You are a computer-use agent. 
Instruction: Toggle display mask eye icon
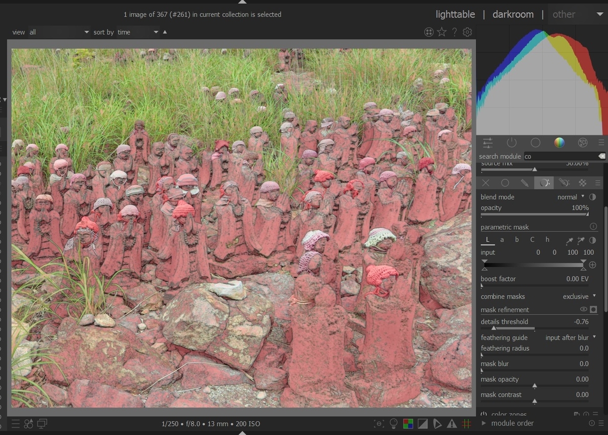583,309
